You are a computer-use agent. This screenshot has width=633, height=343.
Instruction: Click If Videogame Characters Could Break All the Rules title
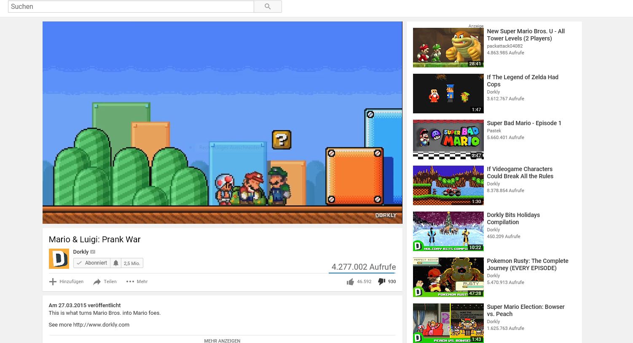coord(520,172)
